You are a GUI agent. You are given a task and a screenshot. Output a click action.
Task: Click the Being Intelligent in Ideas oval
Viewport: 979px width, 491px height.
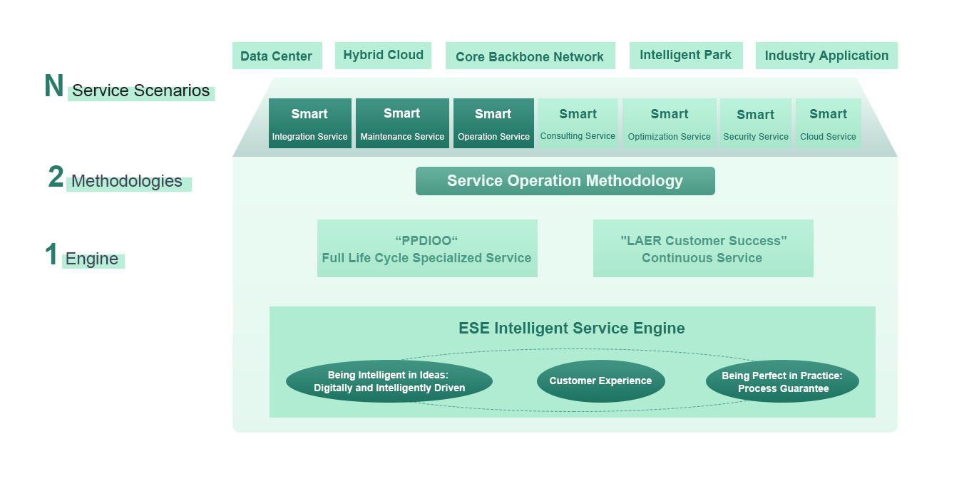pos(389,381)
